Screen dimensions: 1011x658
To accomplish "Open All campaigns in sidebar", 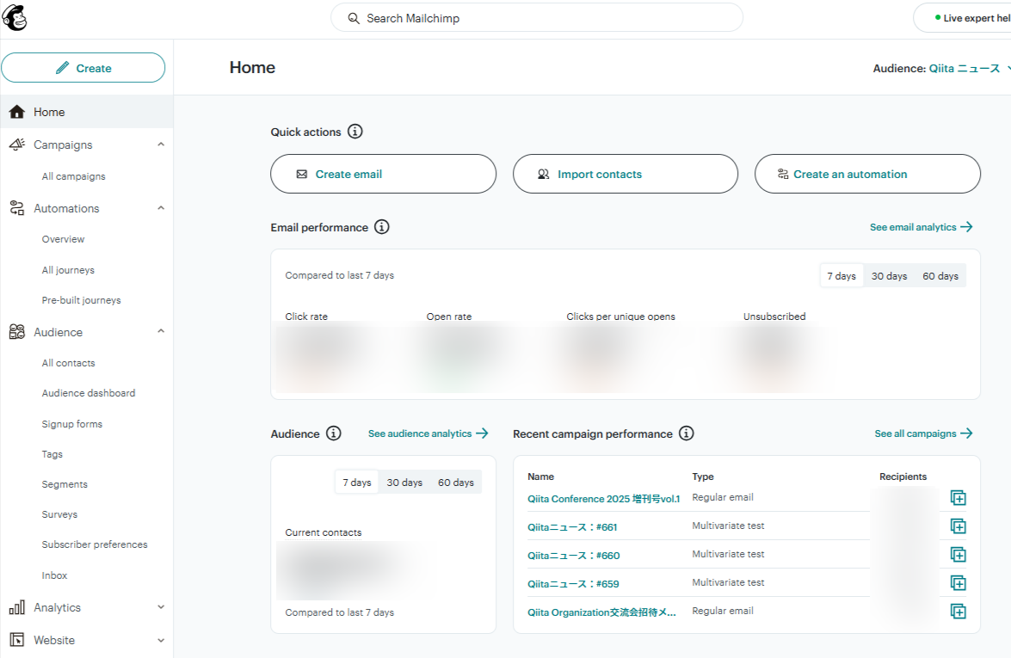I will (x=73, y=176).
